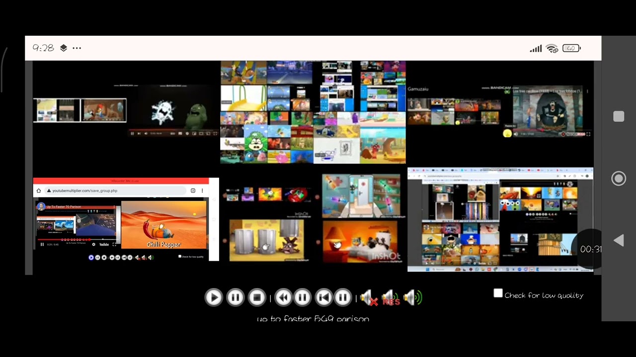Select the bottom-right desktop browser recording video
The width and height of the screenshot is (636, 357).
coord(500,220)
